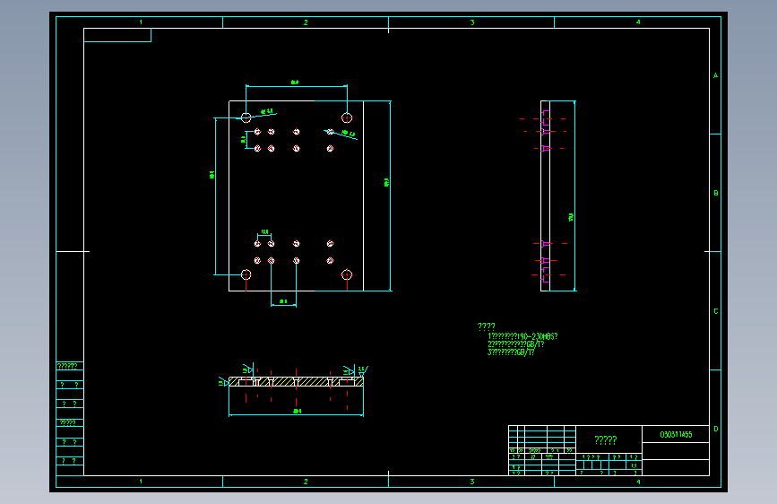Click zone letter D on right border
Image resolution: width=777 pixels, height=504 pixels.
click(x=715, y=429)
